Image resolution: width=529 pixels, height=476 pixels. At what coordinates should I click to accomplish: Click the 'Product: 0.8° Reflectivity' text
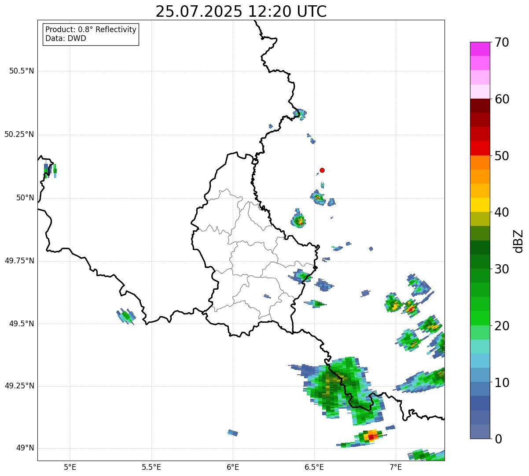(x=91, y=30)
